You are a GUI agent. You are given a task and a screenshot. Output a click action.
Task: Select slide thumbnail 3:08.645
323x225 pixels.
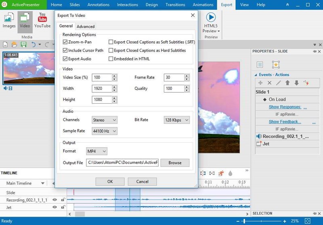point(29,68)
